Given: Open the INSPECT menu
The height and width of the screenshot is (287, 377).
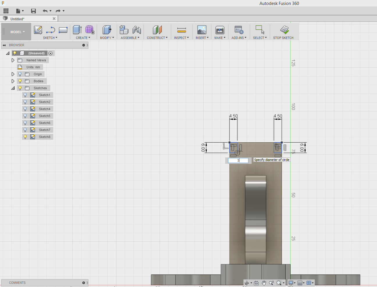Looking at the screenshot, I should point(182,38).
